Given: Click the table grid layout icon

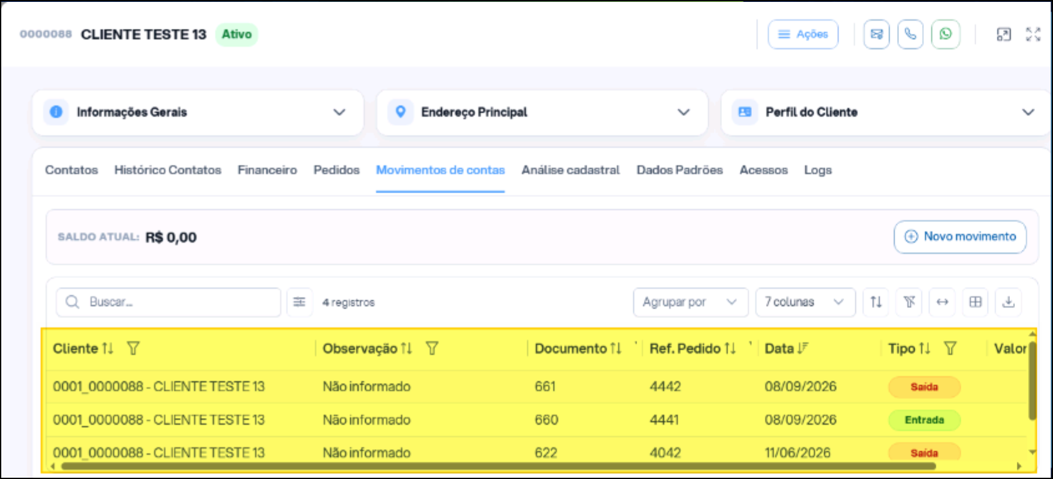Looking at the screenshot, I should [x=976, y=302].
